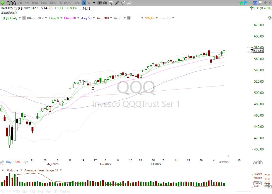Click the green plus add-symbol icon
The image size is (272, 194).
[x=2, y=3]
